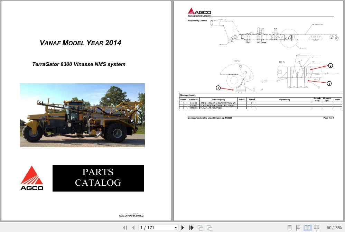The image size is (345, 232).
Task: Click the AGCO logo on the second page header
Action: [199, 12]
